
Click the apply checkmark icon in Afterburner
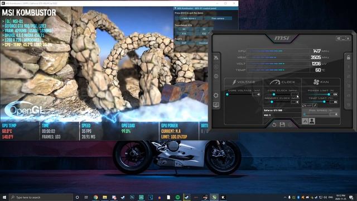point(290,125)
